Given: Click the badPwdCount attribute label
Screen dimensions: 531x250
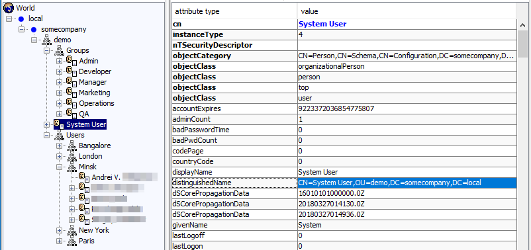Looking at the screenshot, I should [195, 140].
